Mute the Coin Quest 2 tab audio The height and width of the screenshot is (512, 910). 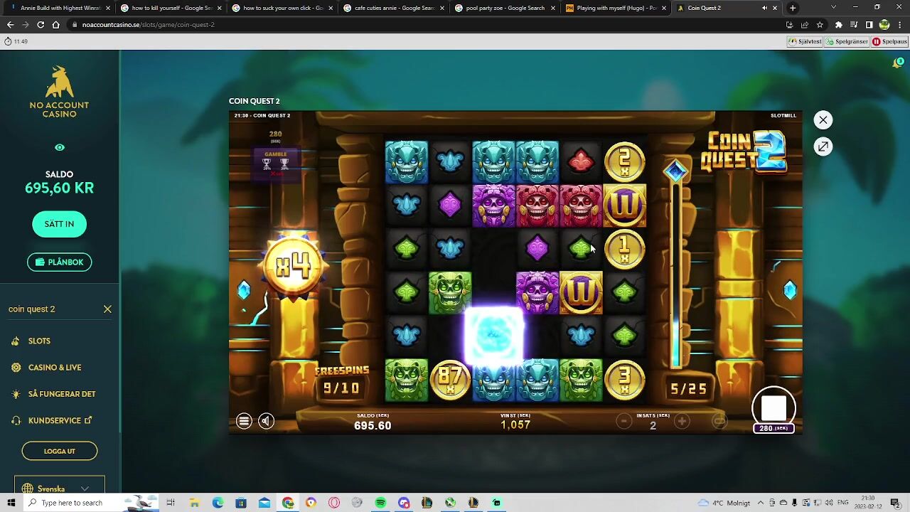tap(764, 8)
